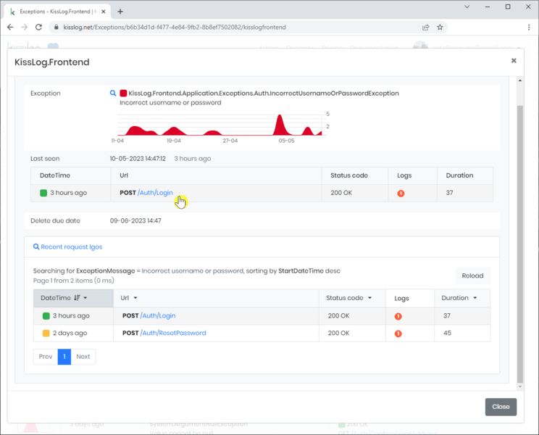Close the Exceptions browser tab

point(103,12)
